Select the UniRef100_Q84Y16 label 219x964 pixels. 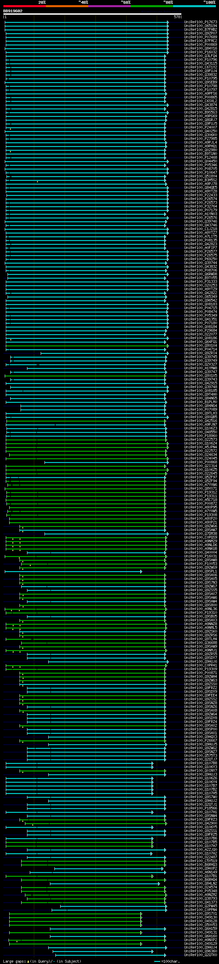tap(201, 48)
